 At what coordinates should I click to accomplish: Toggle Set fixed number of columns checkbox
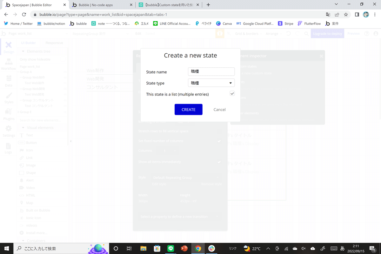coord(219,141)
